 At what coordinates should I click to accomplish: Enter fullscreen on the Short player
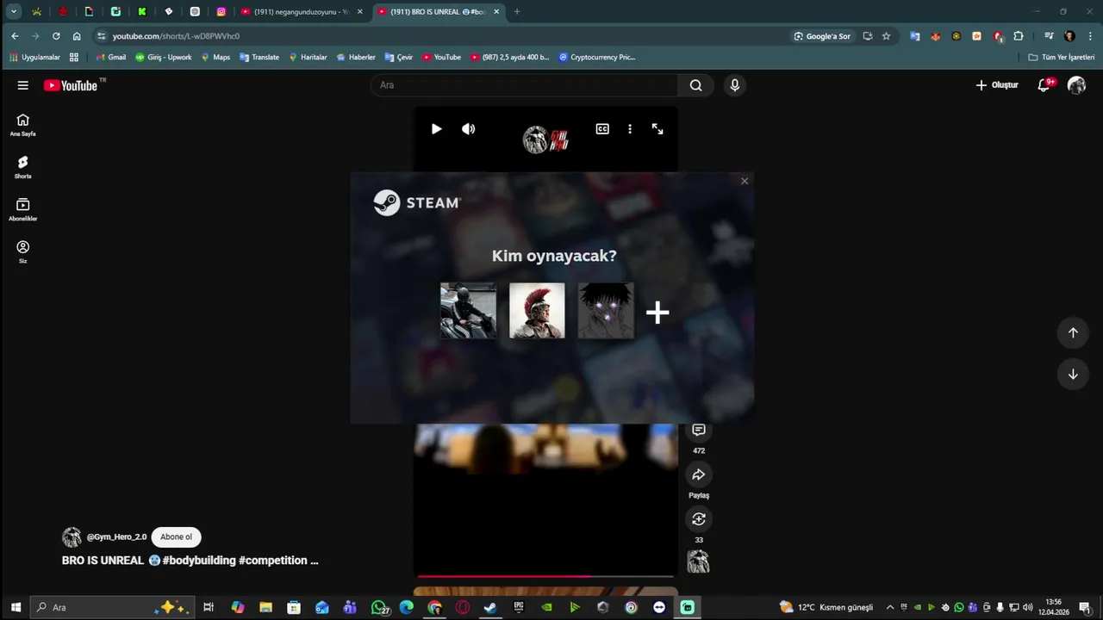click(657, 129)
